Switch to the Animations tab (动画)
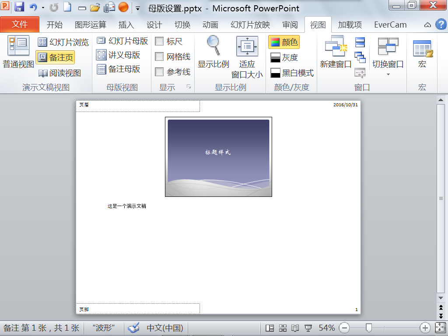This screenshot has height=336, width=448. coord(210,25)
